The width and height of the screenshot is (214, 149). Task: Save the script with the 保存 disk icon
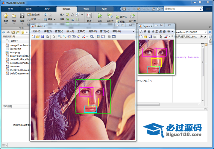pyautogui.click(x=22, y=15)
